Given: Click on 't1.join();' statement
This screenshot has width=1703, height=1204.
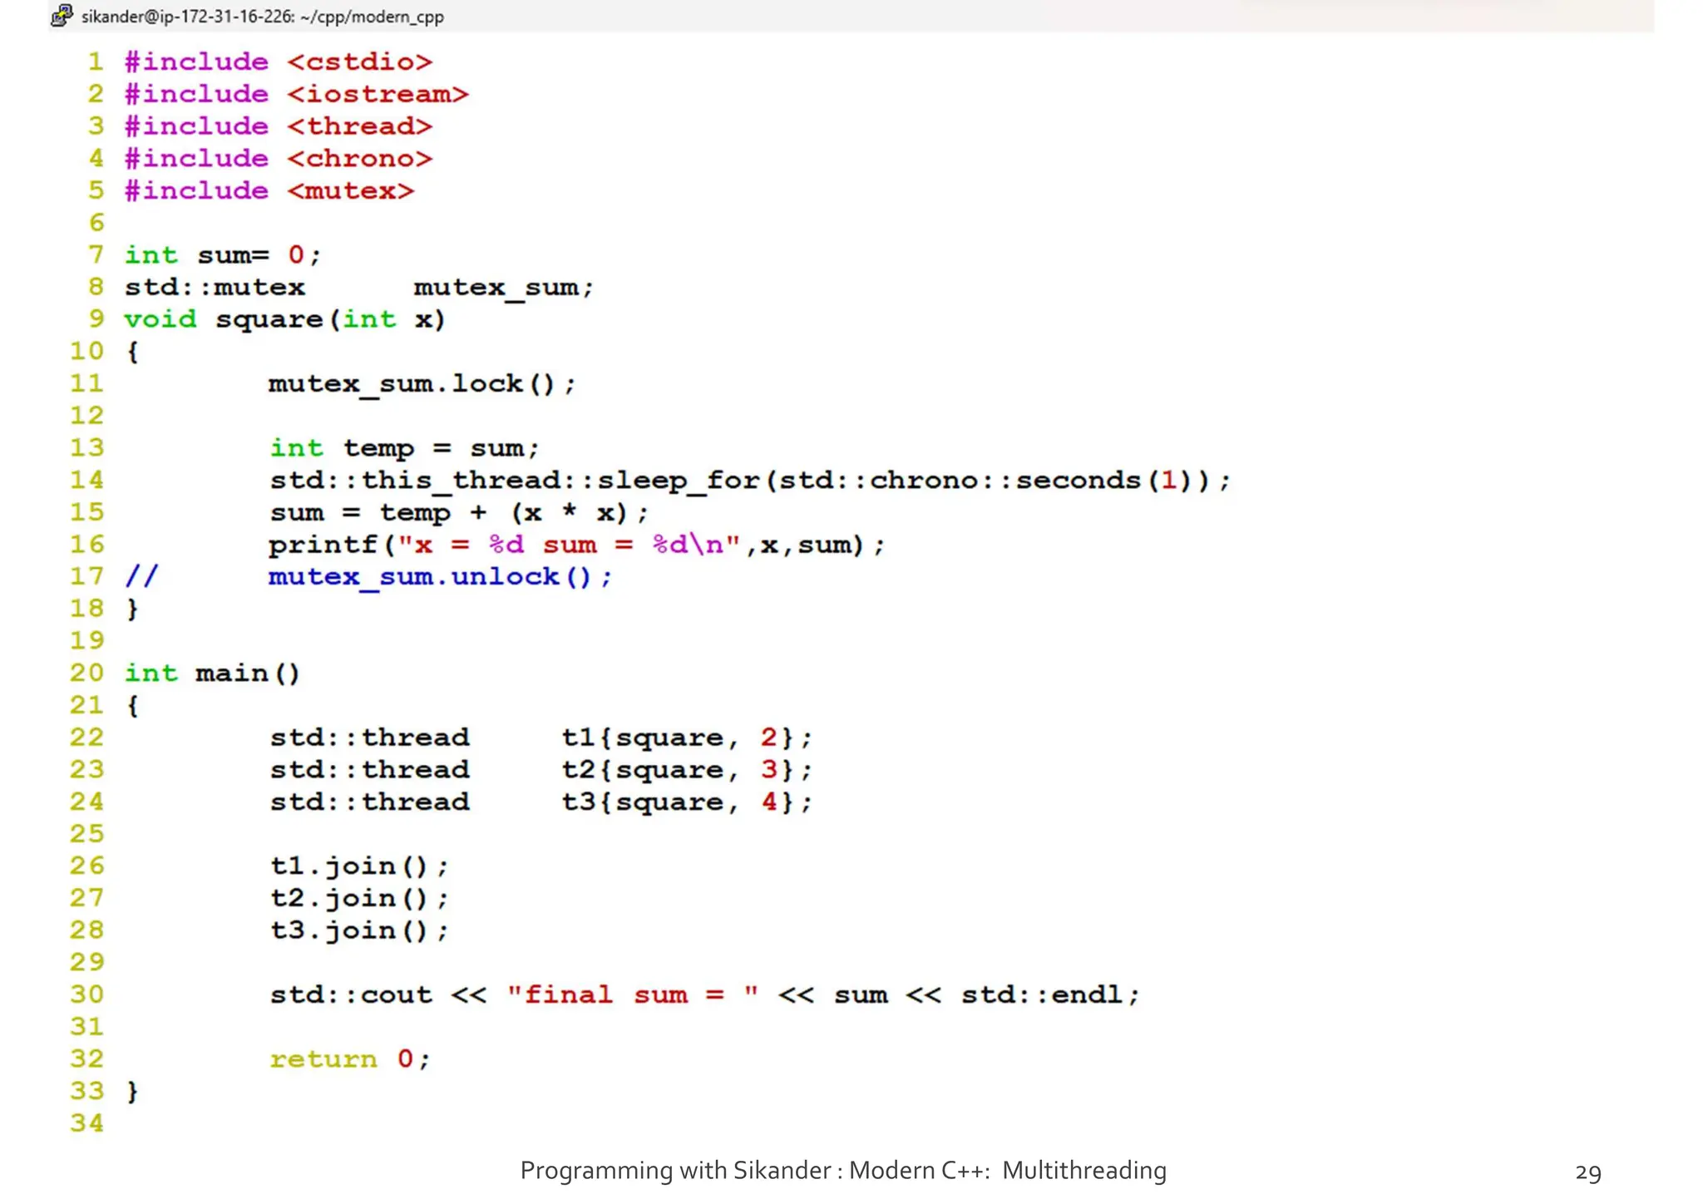Looking at the screenshot, I should click(x=359, y=867).
